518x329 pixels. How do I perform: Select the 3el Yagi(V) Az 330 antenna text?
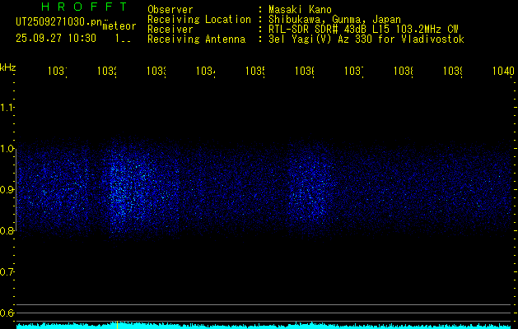(x=366, y=39)
